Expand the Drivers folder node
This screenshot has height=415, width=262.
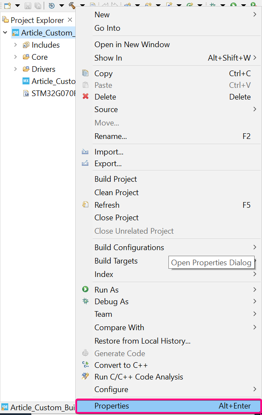(x=16, y=69)
